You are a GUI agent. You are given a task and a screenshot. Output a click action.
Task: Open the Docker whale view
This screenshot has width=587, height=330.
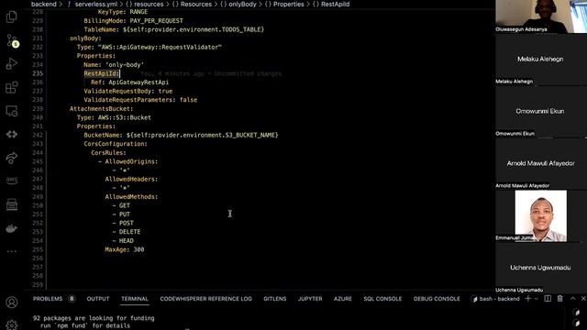coord(12,228)
